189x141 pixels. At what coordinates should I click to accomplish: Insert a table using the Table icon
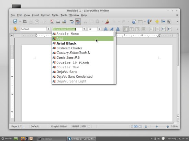click(140, 22)
